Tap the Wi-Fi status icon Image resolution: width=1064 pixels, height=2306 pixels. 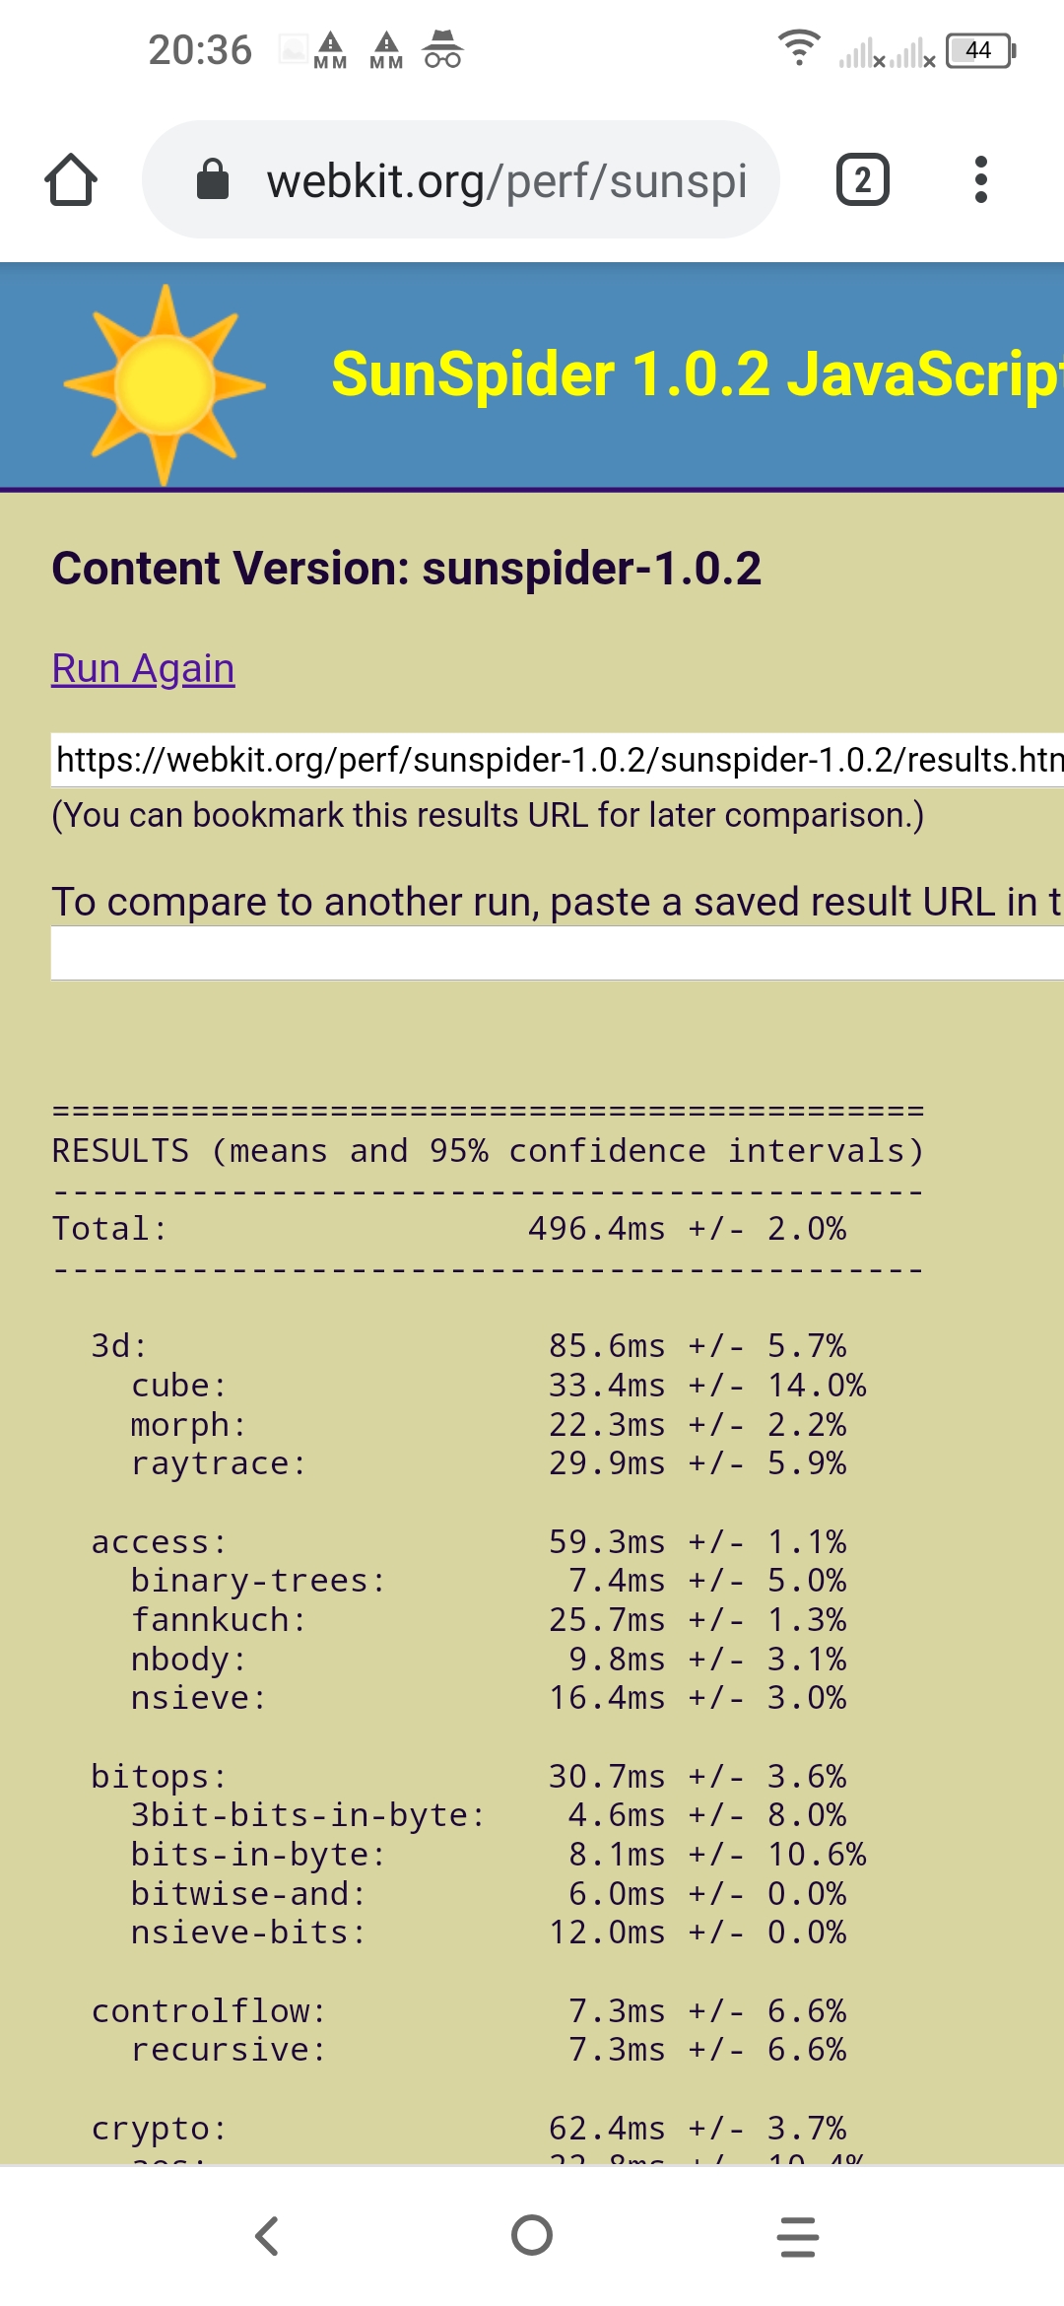click(x=798, y=47)
